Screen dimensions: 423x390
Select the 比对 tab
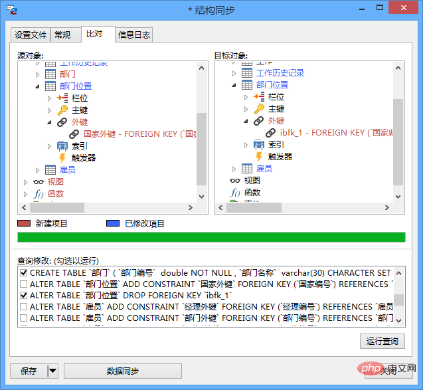tap(98, 34)
